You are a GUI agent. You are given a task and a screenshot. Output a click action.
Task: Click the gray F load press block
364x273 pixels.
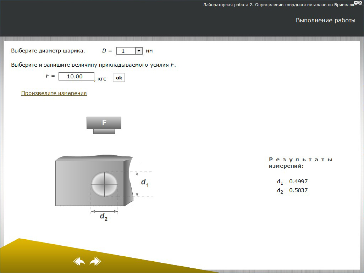pyautogui.click(x=104, y=123)
